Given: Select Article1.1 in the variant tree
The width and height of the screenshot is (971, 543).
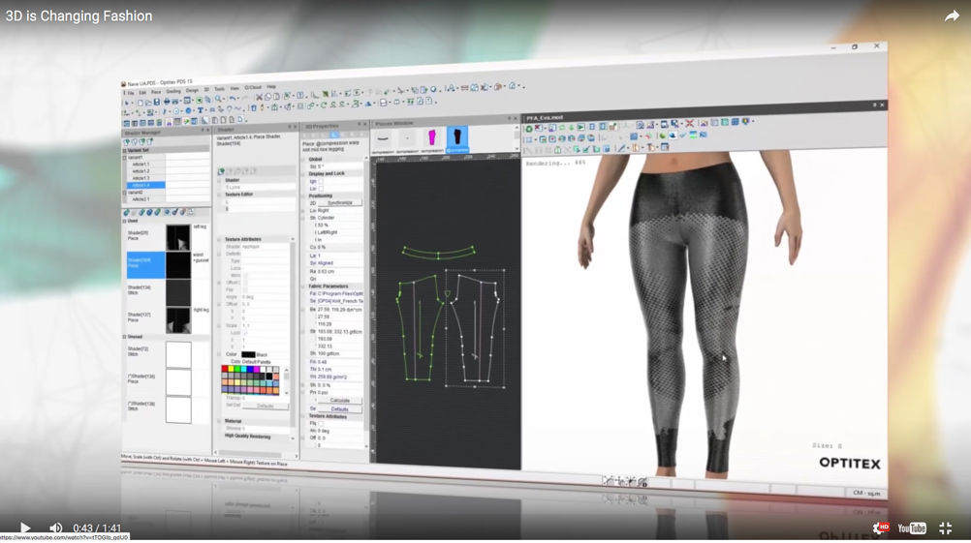Looking at the screenshot, I should tap(141, 165).
